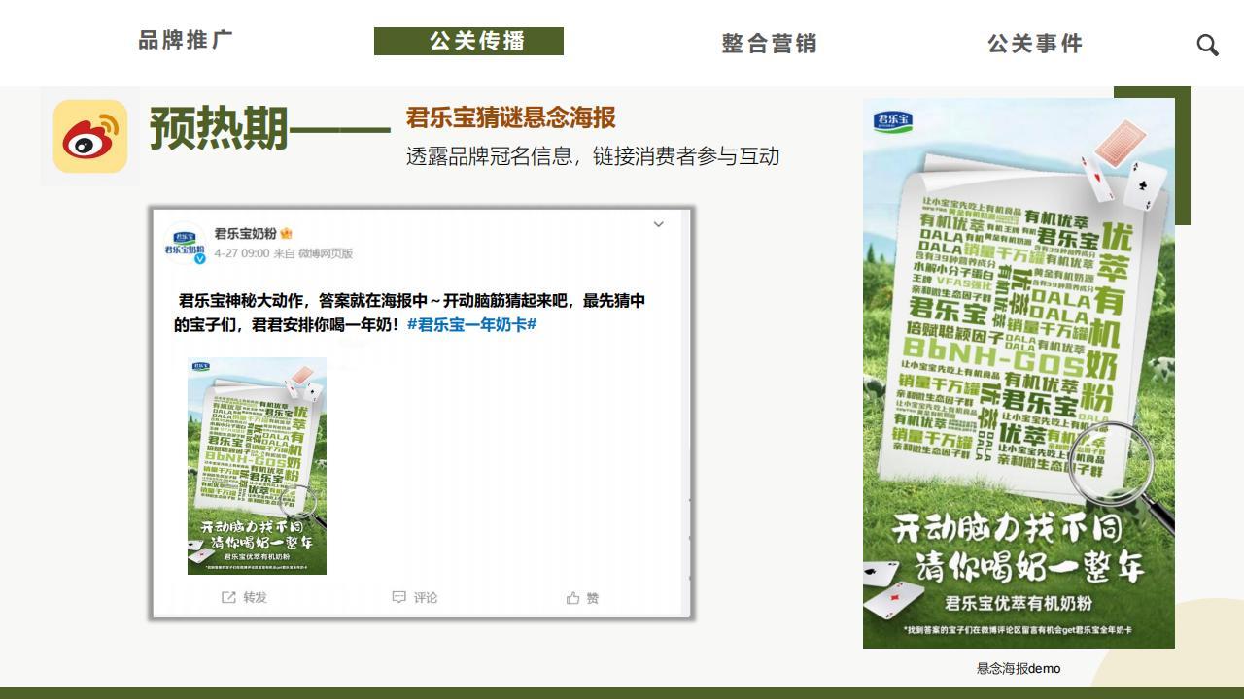Click the 君乐宝 logo on the large poster

coord(892,122)
